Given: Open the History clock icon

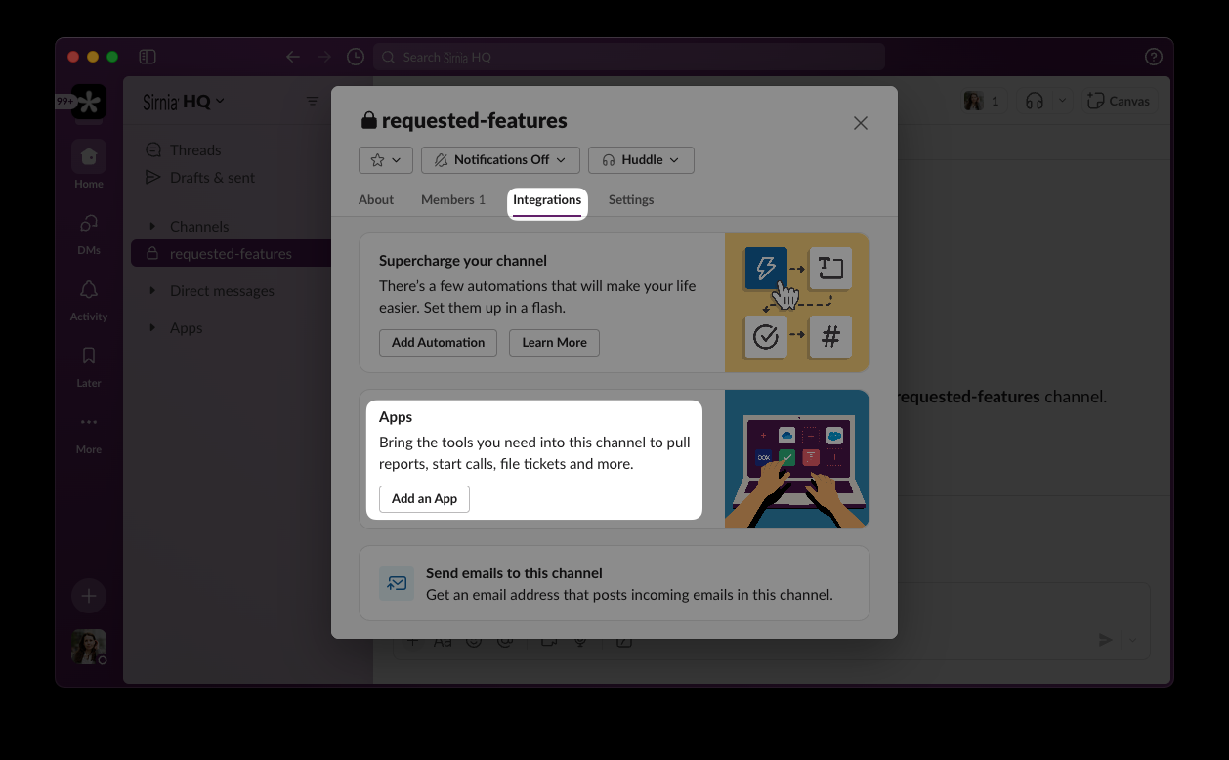Looking at the screenshot, I should click(356, 57).
